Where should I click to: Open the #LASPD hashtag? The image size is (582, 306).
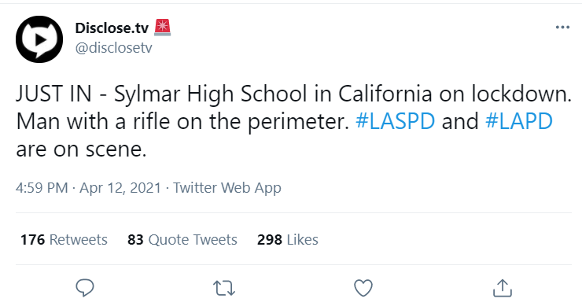point(396,121)
